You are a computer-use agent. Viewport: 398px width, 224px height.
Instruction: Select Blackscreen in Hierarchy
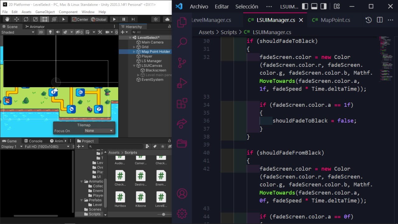click(156, 70)
